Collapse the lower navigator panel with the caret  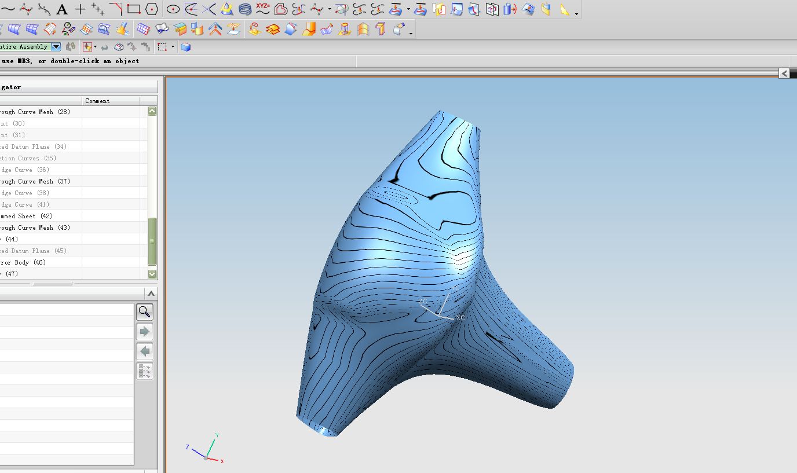coord(151,294)
